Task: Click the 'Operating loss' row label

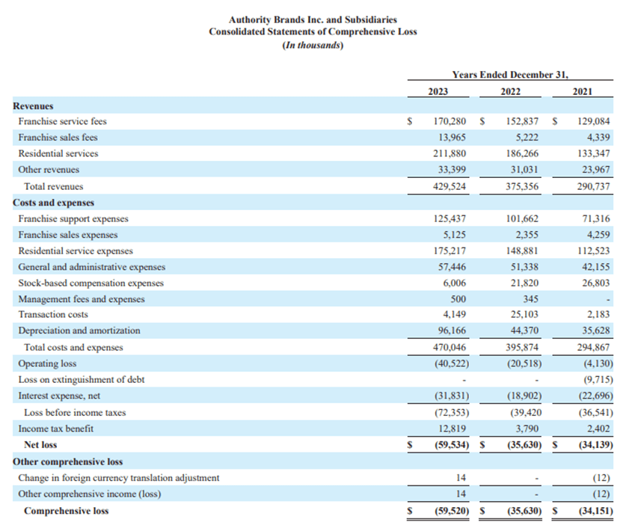Action: (47, 364)
